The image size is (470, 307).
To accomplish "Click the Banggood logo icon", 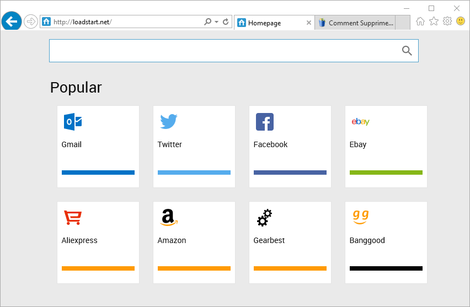I will click(361, 217).
